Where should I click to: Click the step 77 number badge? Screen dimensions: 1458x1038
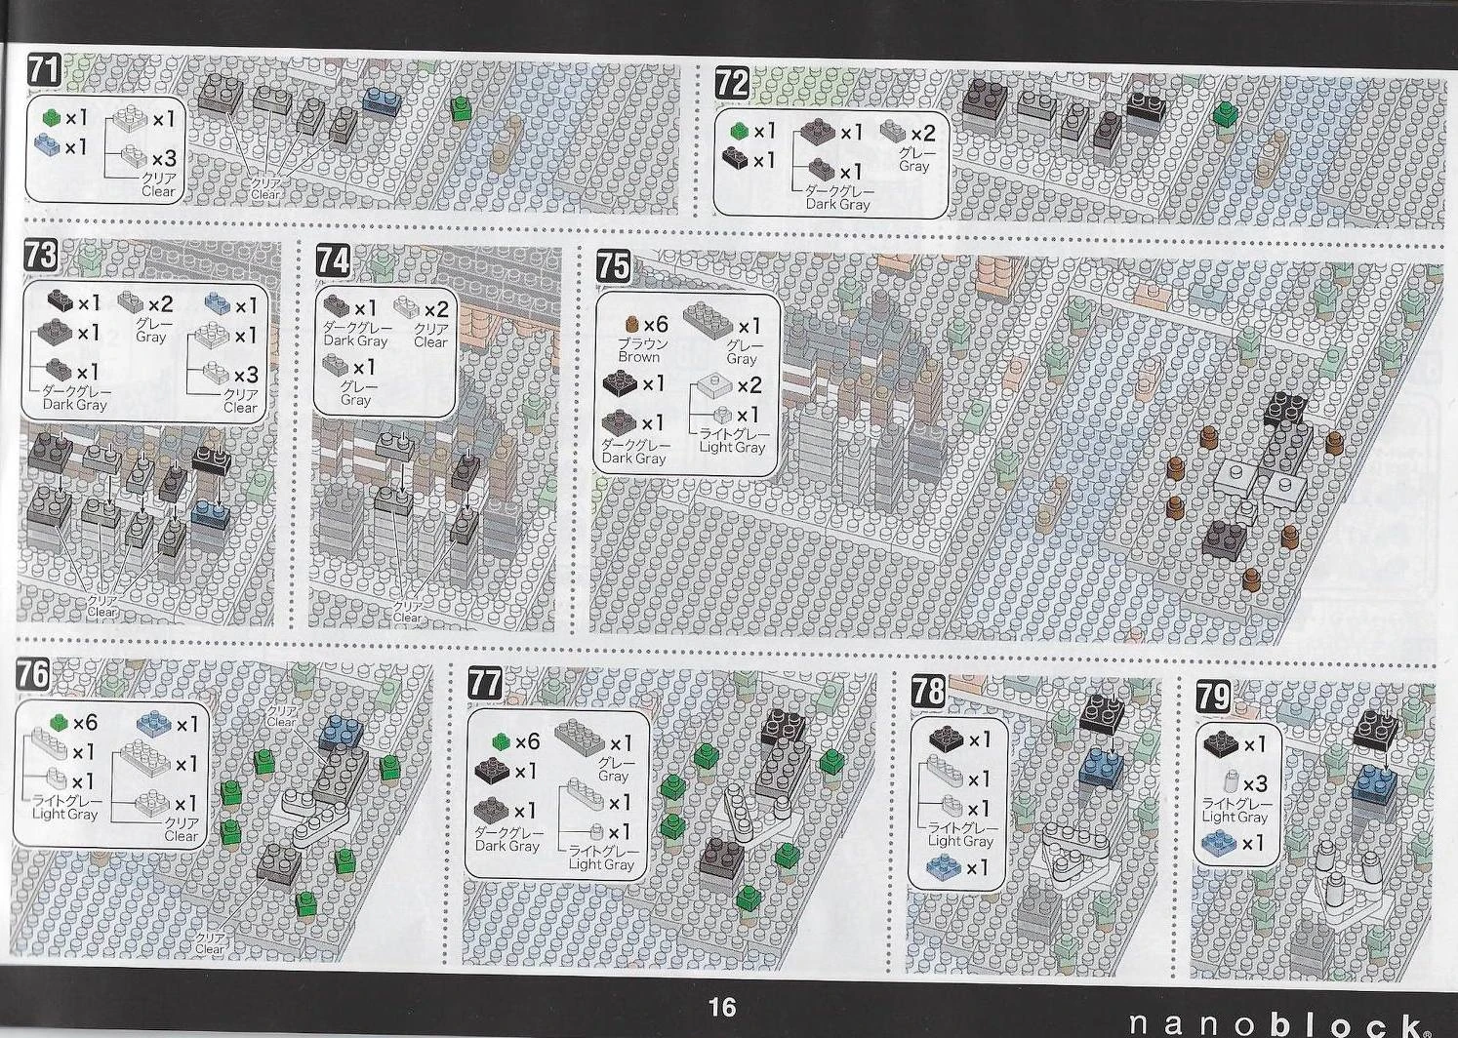point(485,683)
